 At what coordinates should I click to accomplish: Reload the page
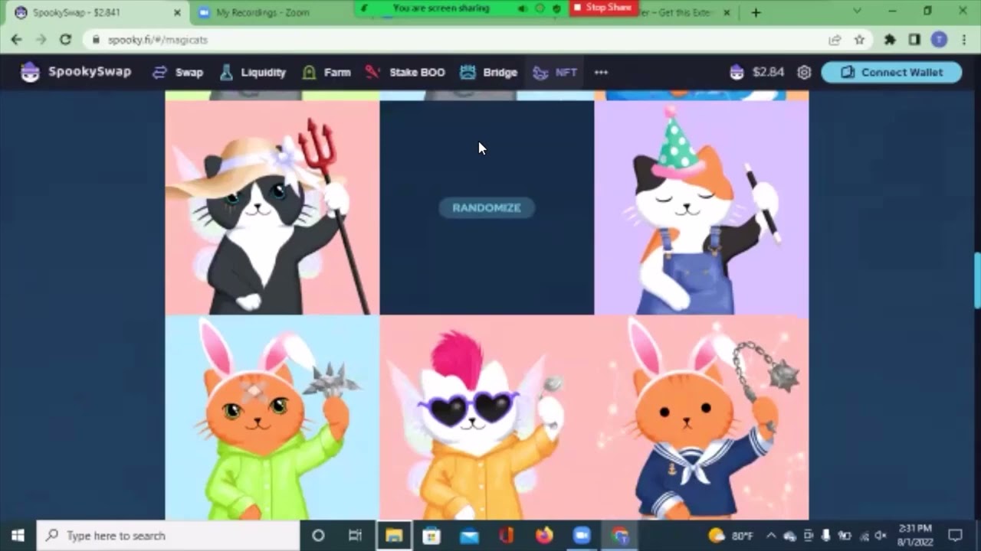point(65,39)
